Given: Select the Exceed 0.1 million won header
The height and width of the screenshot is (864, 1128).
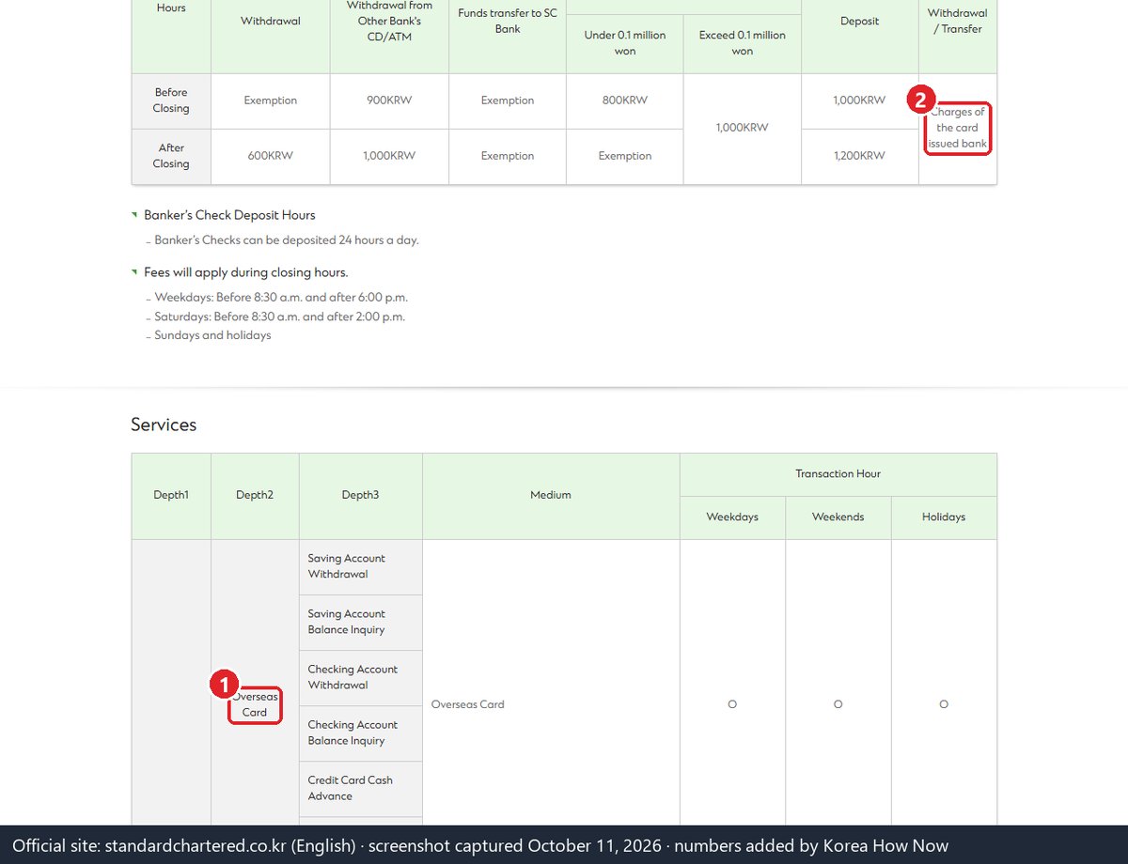Looking at the screenshot, I should [x=743, y=42].
